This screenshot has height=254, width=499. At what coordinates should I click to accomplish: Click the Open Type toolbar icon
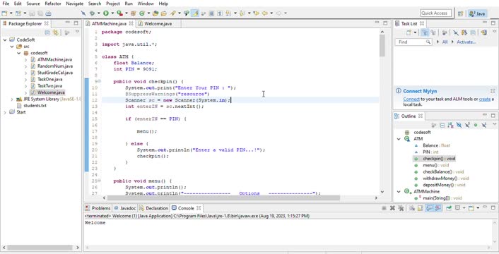(155, 13)
